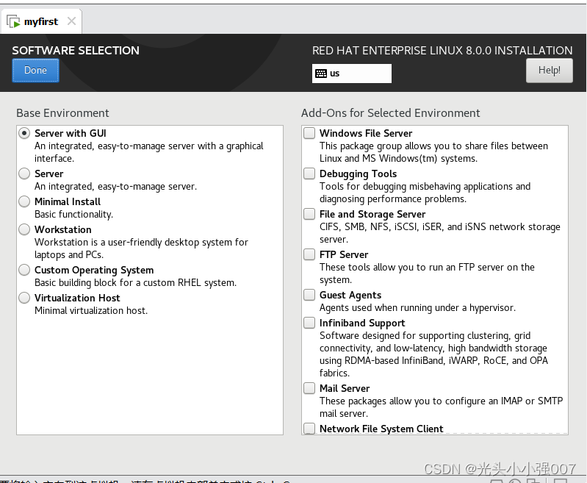Click the 'An integrated, easy-to-manage server.' text
The image size is (587, 483).
115,187
